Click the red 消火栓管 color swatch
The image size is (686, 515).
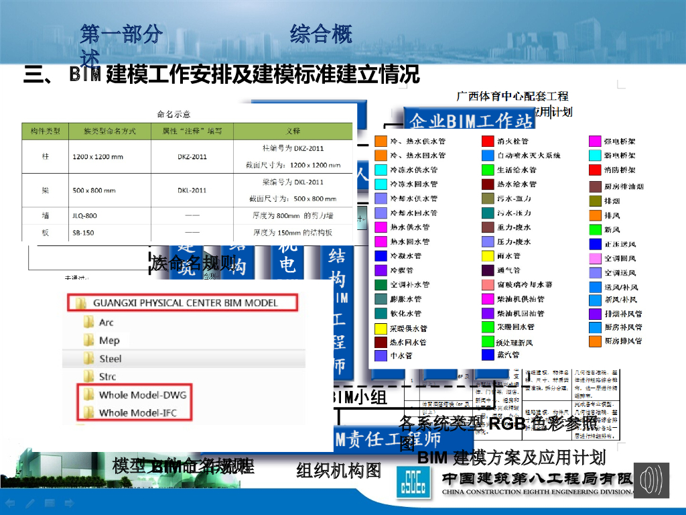488,141
